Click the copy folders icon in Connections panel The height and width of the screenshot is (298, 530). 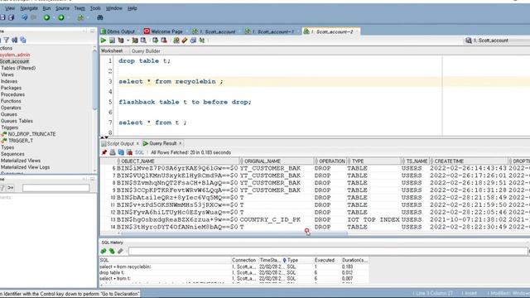(x=23, y=40)
